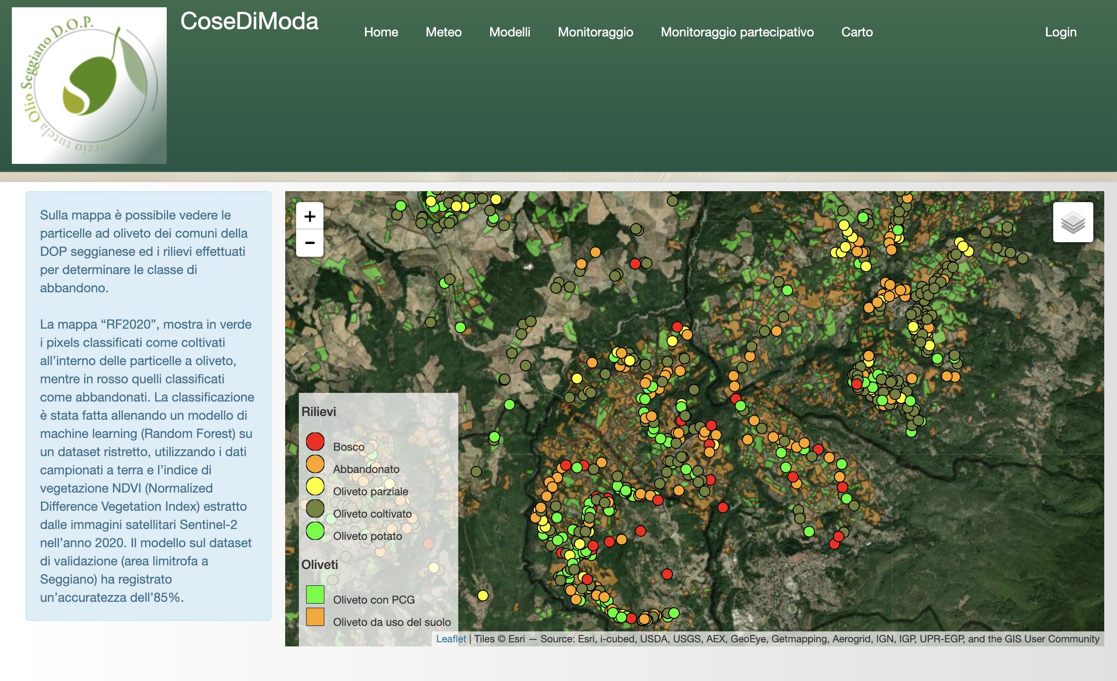The height and width of the screenshot is (681, 1117).
Task: Open the Modelli menu
Action: click(x=509, y=32)
